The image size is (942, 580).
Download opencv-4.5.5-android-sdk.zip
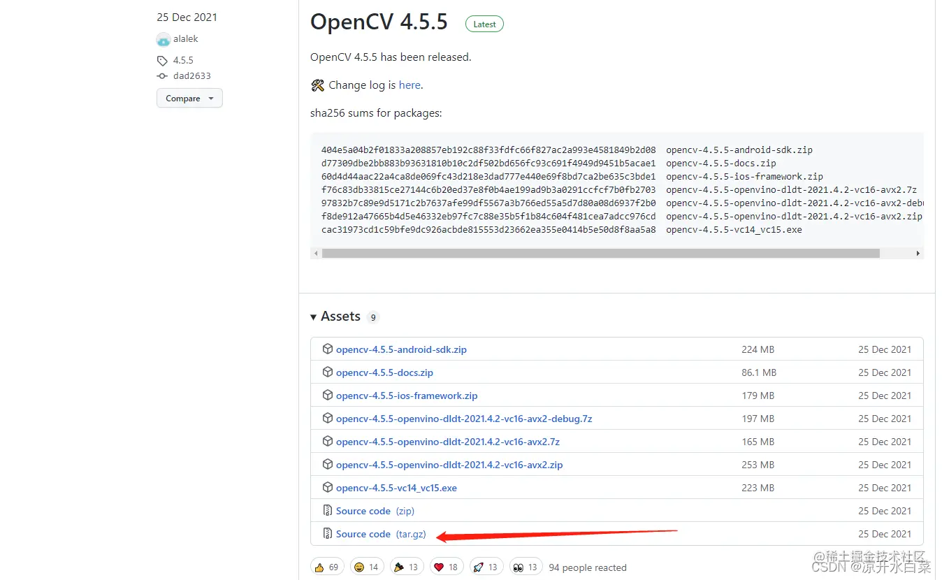(x=401, y=349)
